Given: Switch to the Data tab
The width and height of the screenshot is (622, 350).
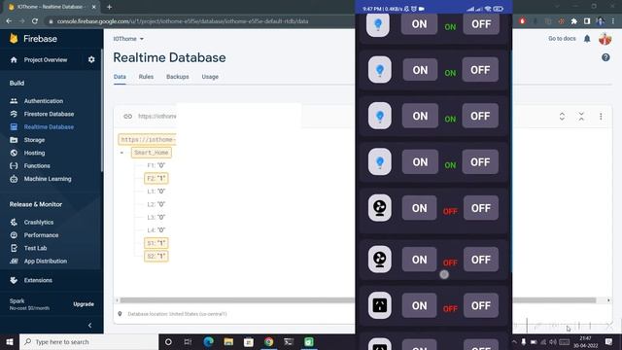Looking at the screenshot, I should point(120,77).
